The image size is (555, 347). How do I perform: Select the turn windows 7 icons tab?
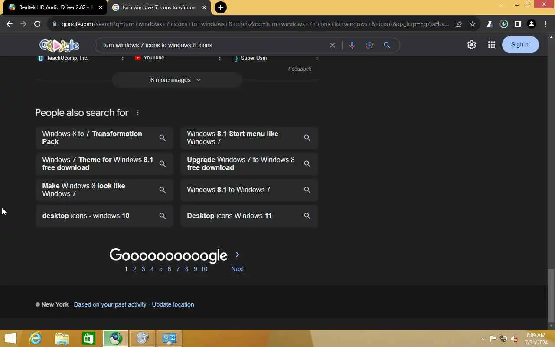159,7
